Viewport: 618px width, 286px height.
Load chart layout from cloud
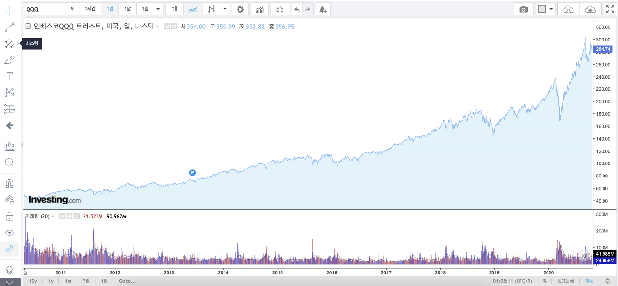(x=569, y=9)
